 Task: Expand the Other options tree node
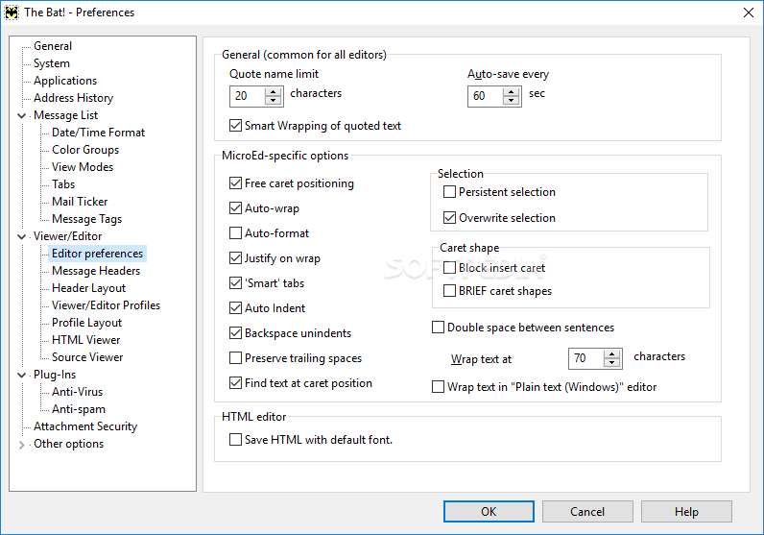tap(21, 445)
